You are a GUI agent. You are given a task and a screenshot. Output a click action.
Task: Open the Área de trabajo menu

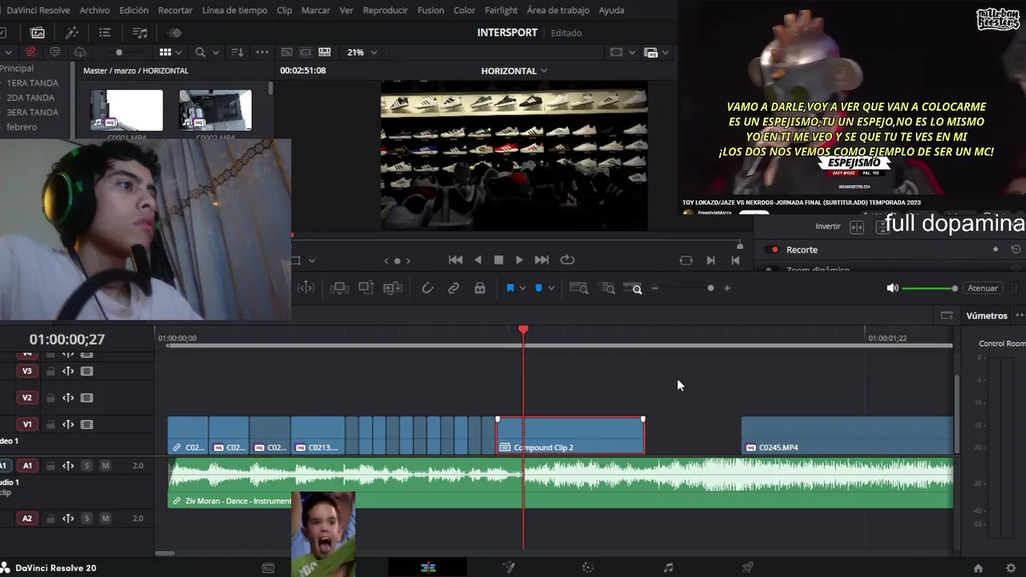click(x=558, y=10)
